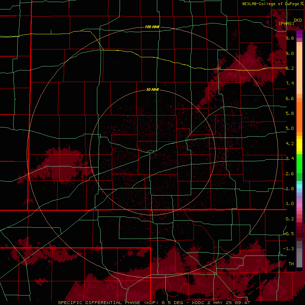Click the 9.0 scale value
Viewport: 305px width, 305px height.
(290, 53)
